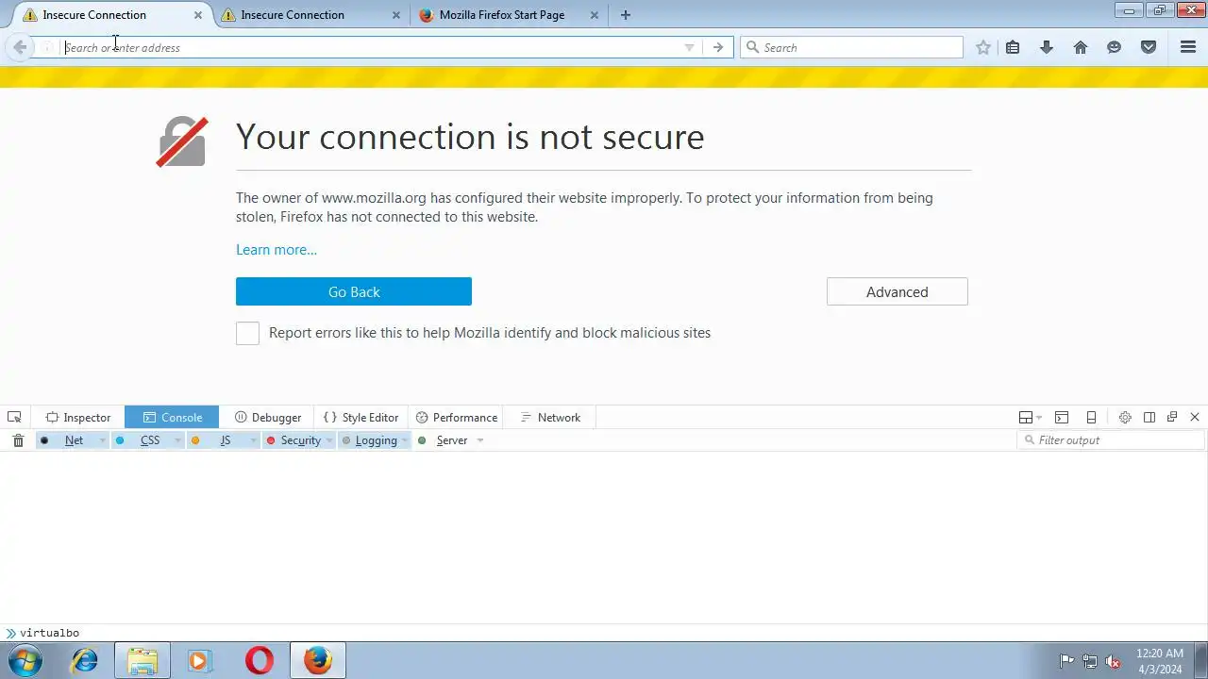This screenshot has height=679, width=1208.
Task: Expand the Server filter dropdown arrow
Action: 480,440
